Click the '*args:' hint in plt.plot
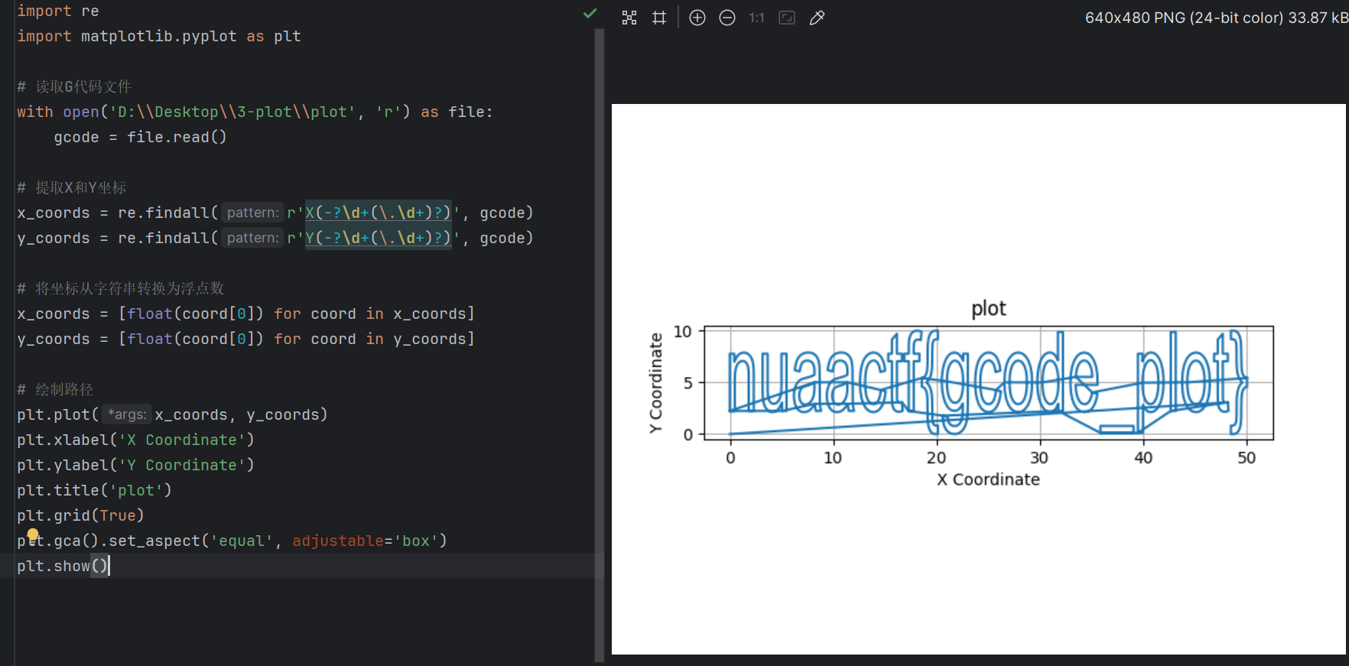This screenshot has width=1349, height=666. (x=126, y=414)
